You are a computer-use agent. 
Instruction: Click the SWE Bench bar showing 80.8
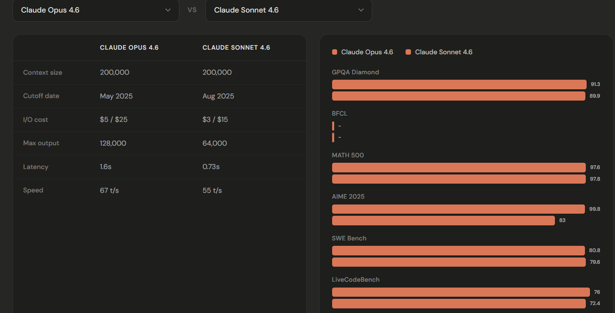(459, 251)
